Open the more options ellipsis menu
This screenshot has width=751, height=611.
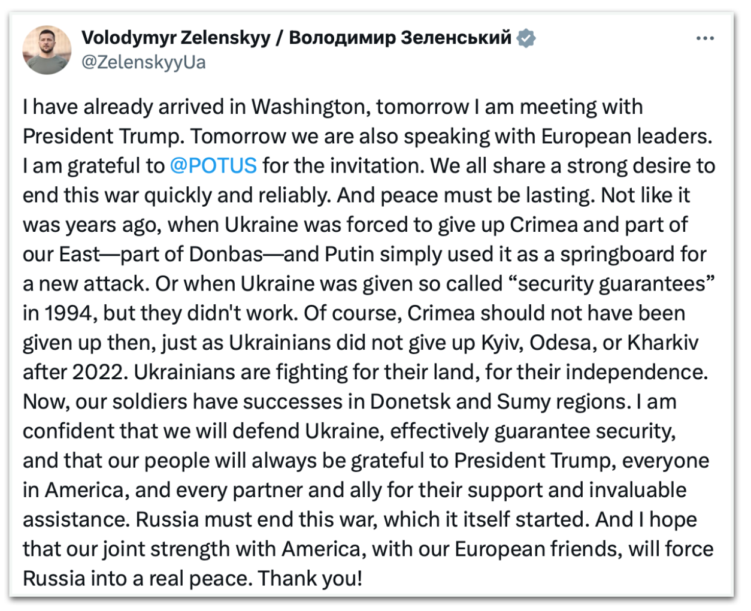[705, 39]
